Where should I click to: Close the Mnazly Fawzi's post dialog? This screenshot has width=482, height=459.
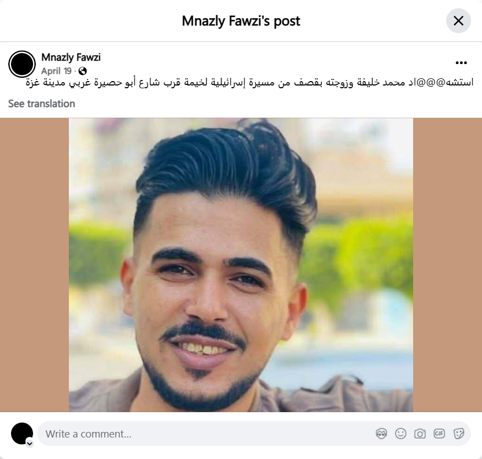tap(458, 21)
